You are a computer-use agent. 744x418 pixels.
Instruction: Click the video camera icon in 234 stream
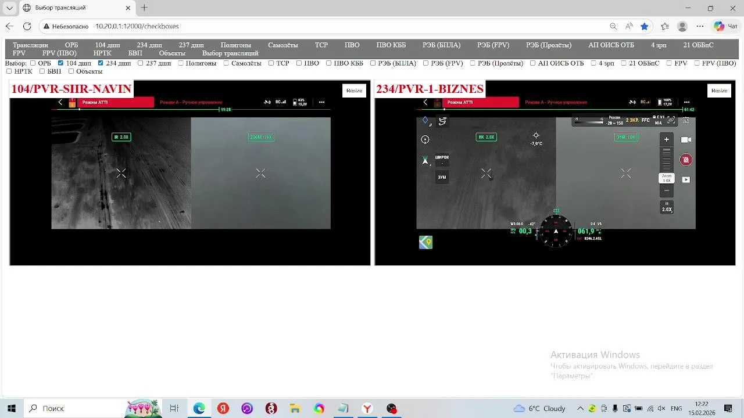tap(686, 140)
